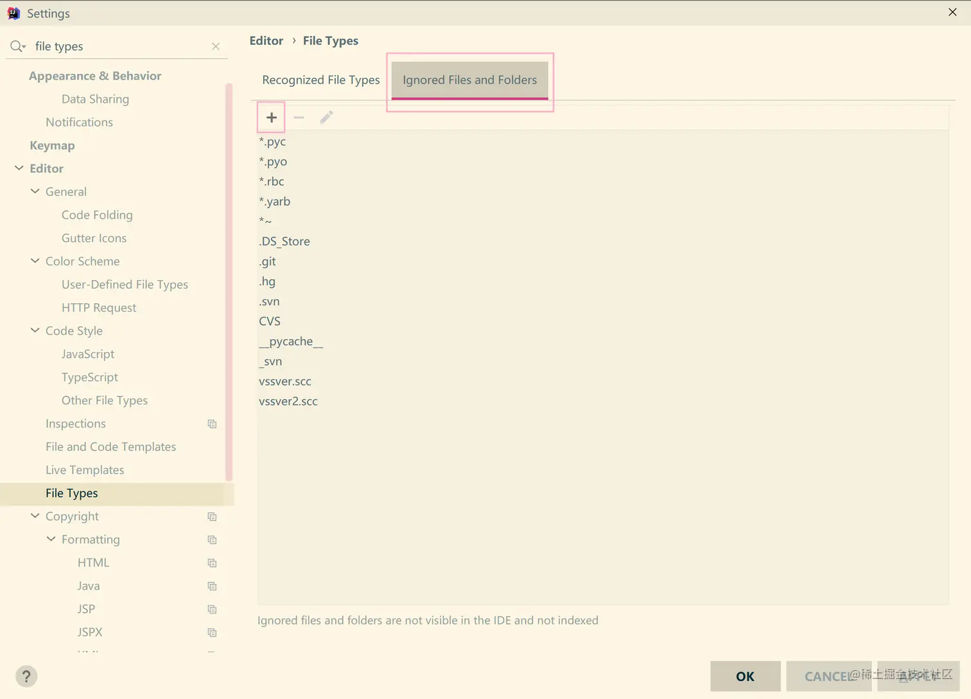
Task: Open File and Code Templates
Action: (110, 447)
